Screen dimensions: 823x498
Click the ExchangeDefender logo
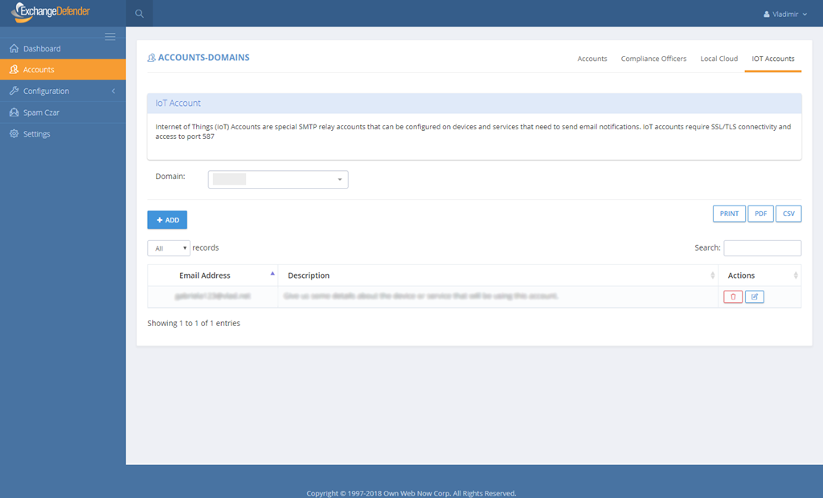[52, 13]
